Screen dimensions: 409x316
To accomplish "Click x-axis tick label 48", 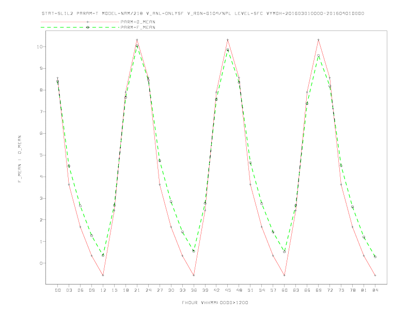I will 239,290.
